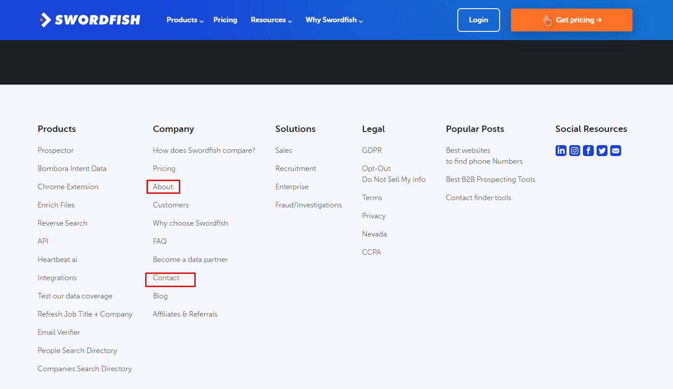Image resolution: width=673 pixels, height=389 pixels.
Task: Open the Facebook social icon
Action: click(x=588, y=150)
